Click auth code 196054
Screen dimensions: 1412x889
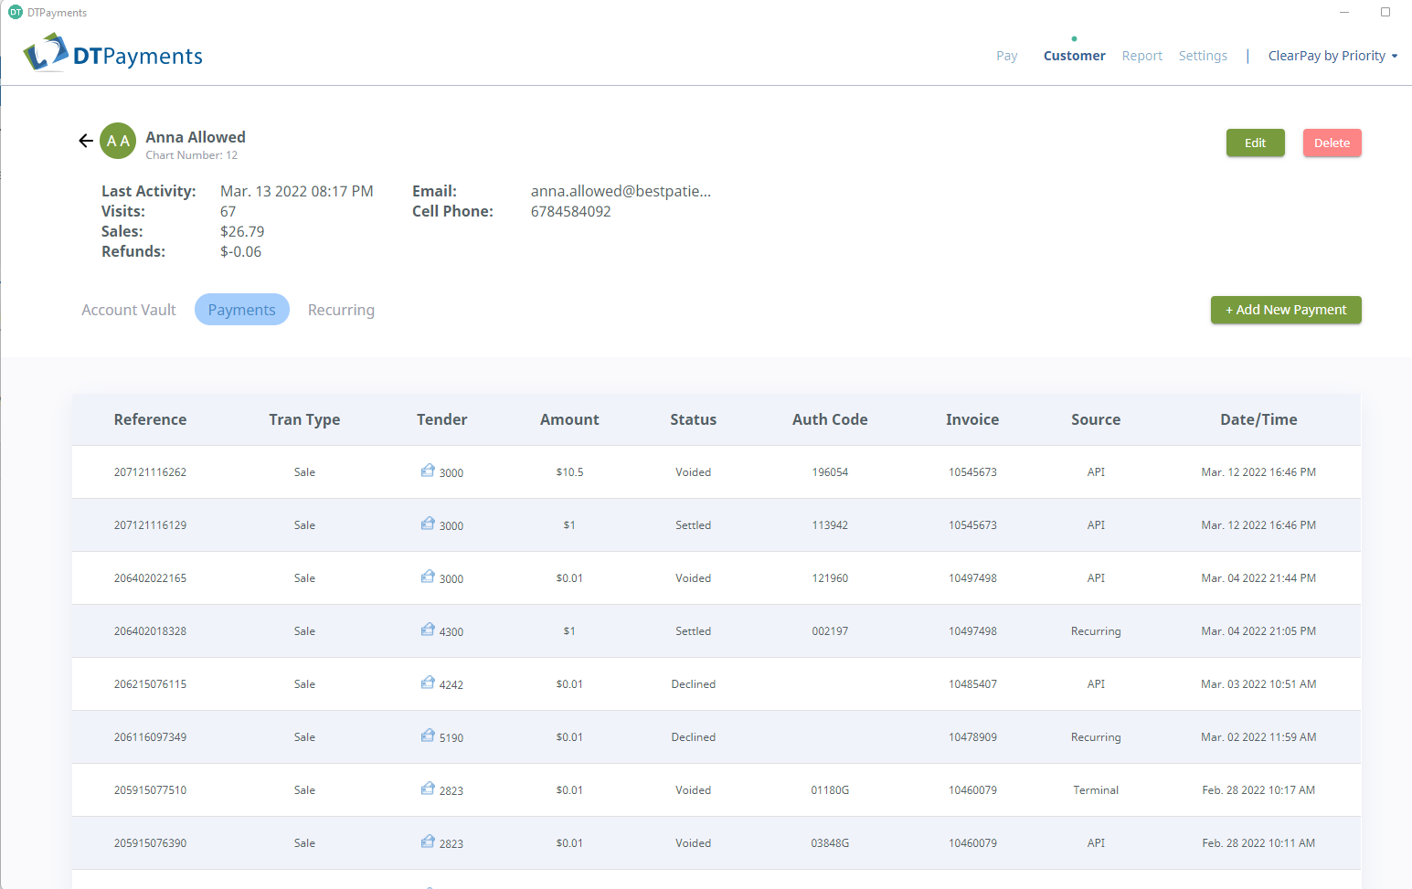pos(830,472)
